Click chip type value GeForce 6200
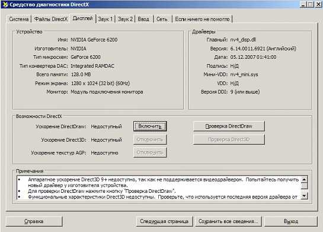The height and width of the screenshot is (232, 323). pyautogui.click(x=85, y=57)
